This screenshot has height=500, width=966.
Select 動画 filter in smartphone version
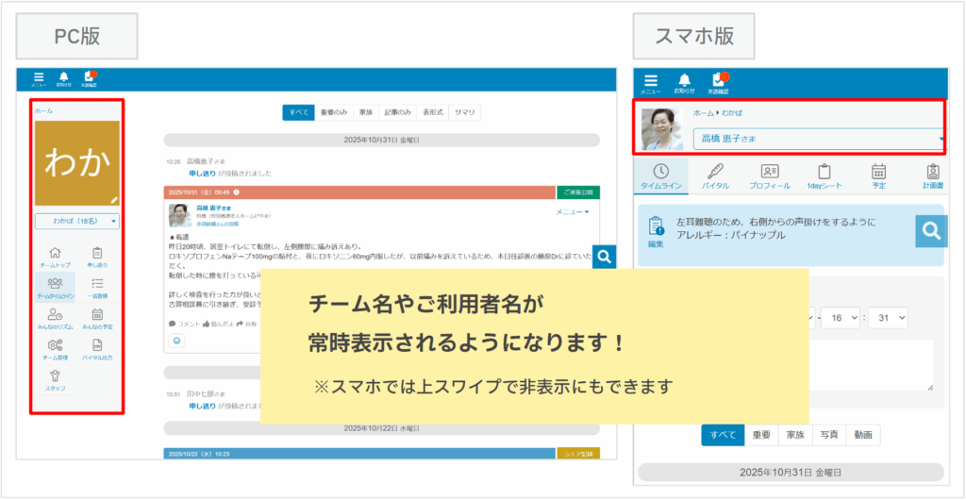point(863,435)
